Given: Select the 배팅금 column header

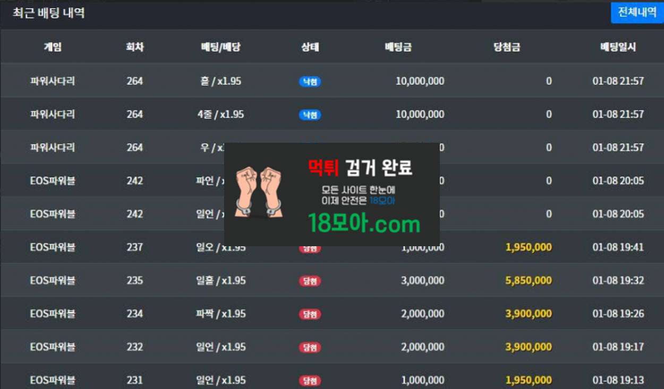Looking at the screenshot, I should (398, 47).
